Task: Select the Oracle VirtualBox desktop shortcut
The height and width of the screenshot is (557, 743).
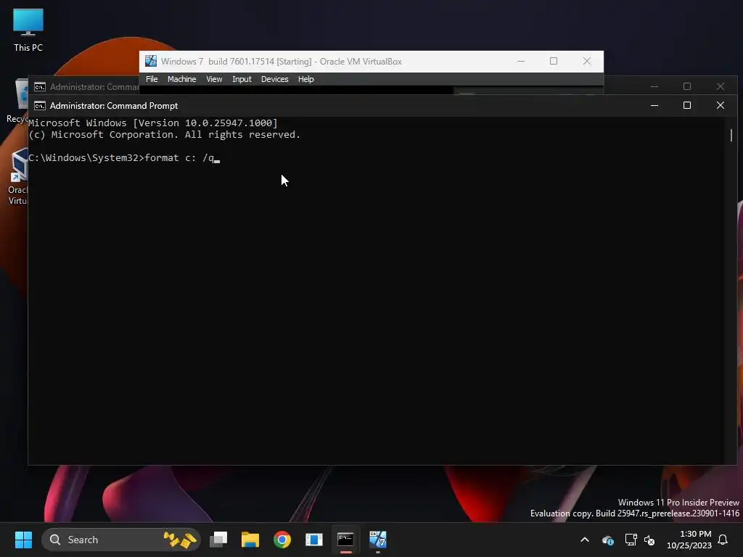Action: click(x=19, y=176)
